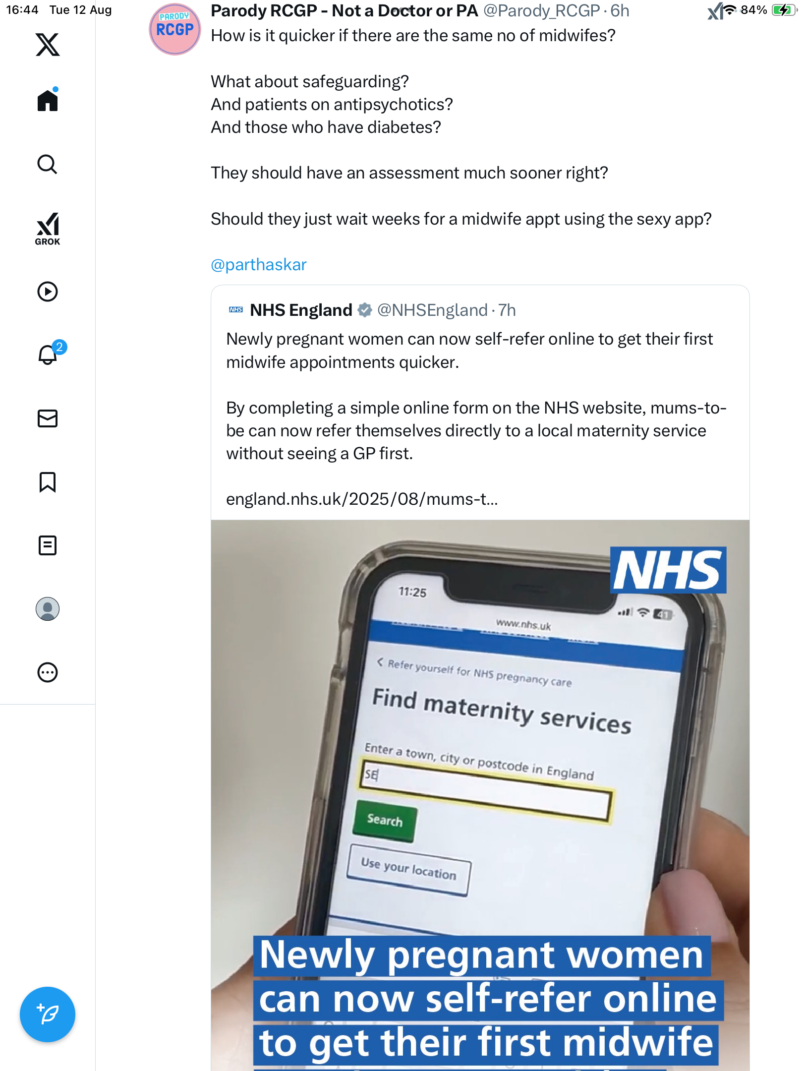This screenshot has width=803, height=1071.
Task: Open quoted NHS England tweet header
Action: coord(372,310)
